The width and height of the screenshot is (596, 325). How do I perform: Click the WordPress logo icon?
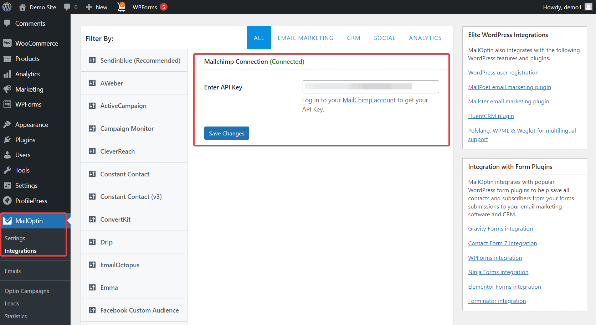(x=7, y=7)
